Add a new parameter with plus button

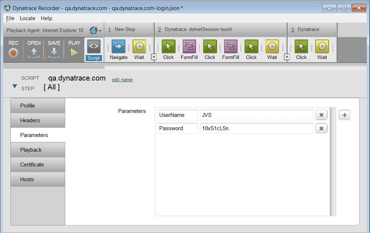click(344, 115)
